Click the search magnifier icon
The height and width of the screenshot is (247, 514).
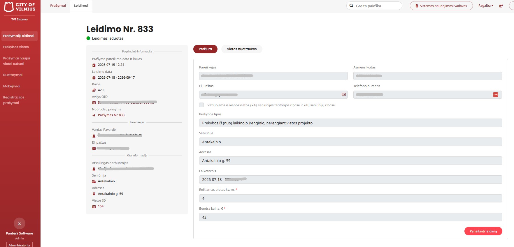(351, 6)
